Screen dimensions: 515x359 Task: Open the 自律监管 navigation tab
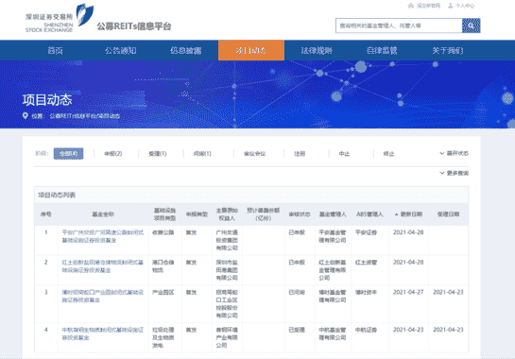[382, 51]
